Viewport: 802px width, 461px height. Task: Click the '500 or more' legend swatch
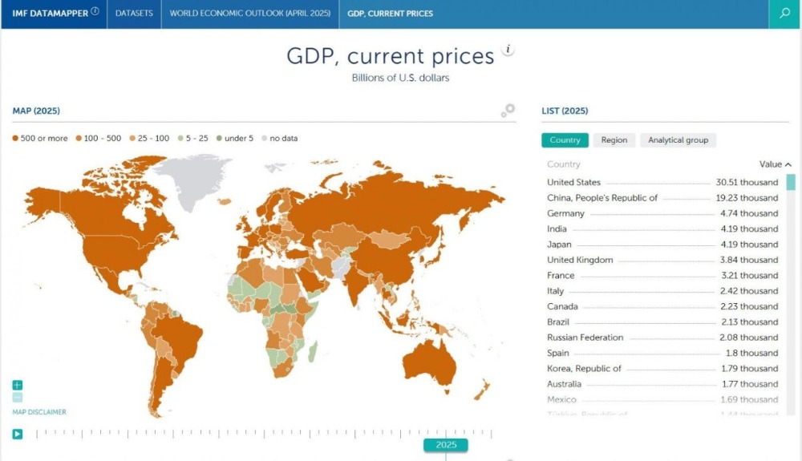coord(15,139)
